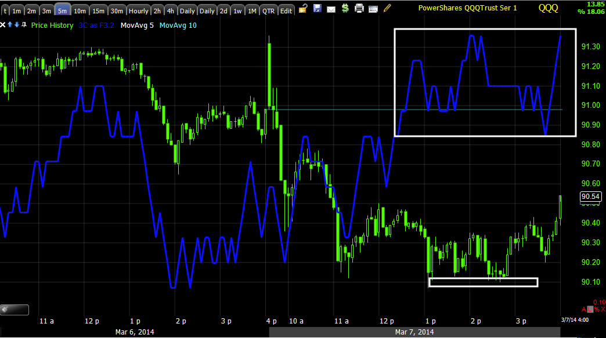Switch to the 2d timeframe tab
The width and height of the screenshot is (606, 338).
[224, 11]
